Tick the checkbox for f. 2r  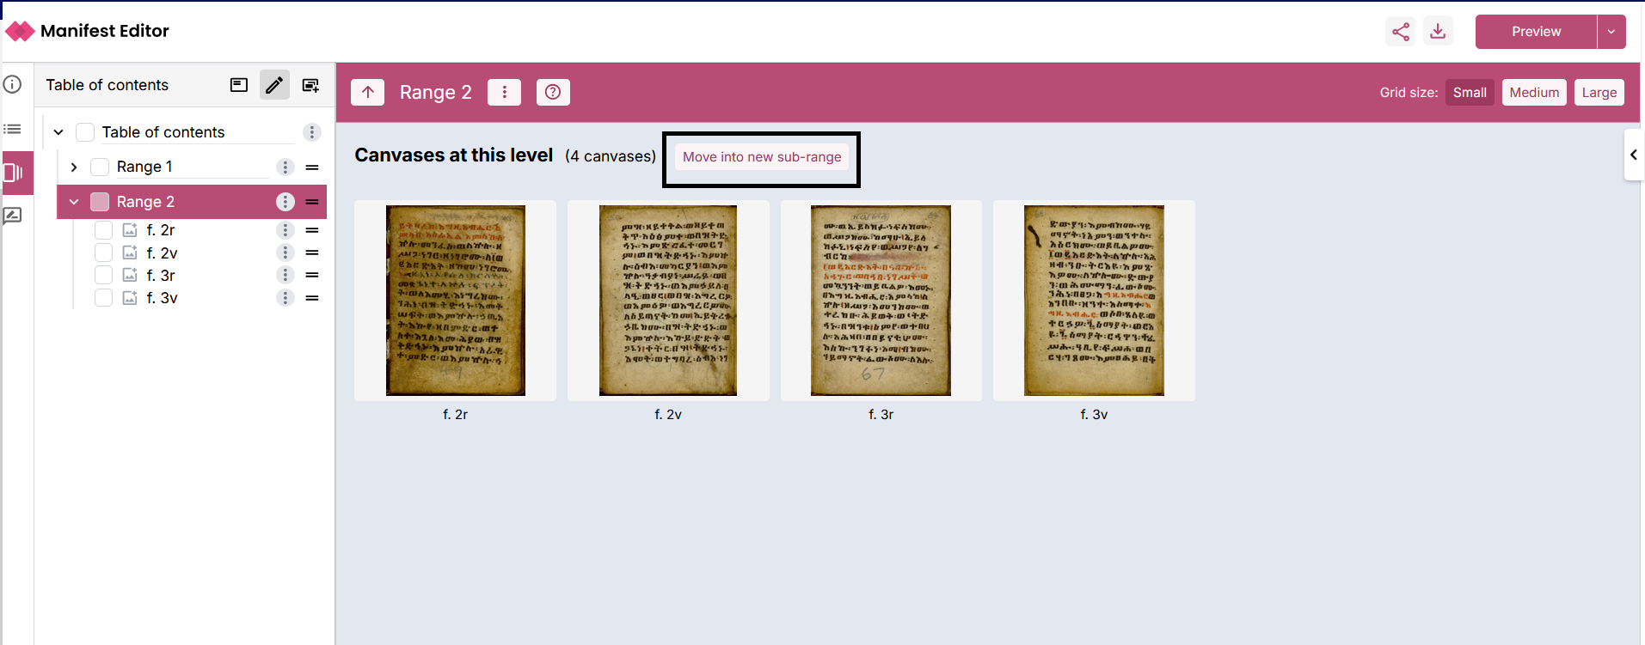pos(104,230)
